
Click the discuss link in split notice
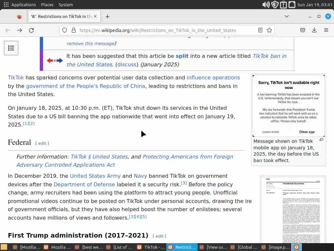tap(127, 64)
